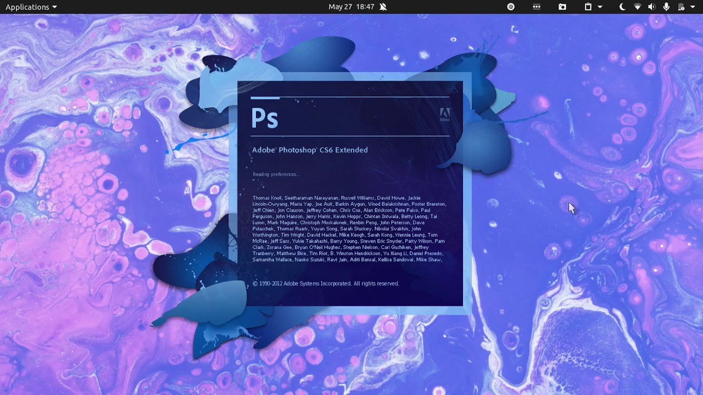The width and height of the screenshot is (703, 395).
Task: Click the three-dots tray indicator icon
Action: coord(537,7)
